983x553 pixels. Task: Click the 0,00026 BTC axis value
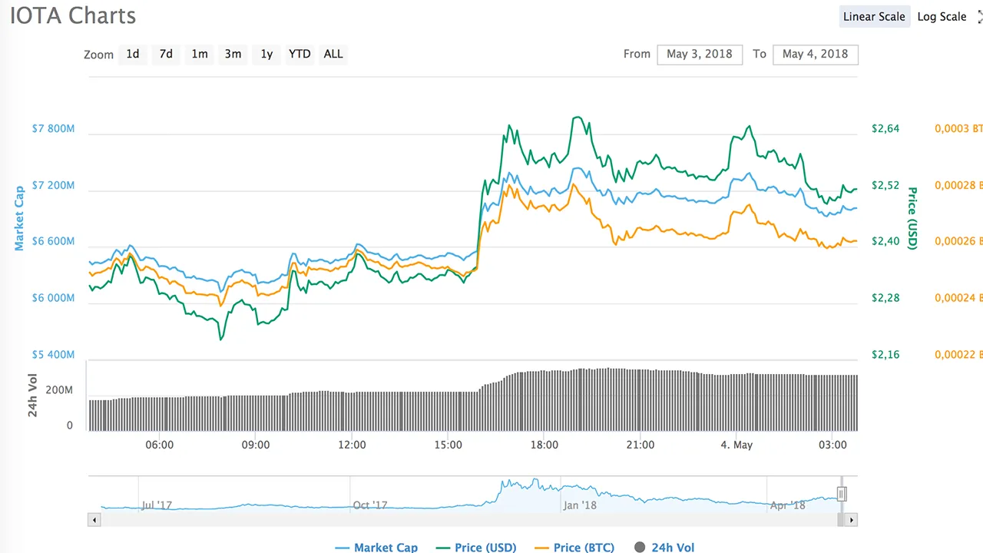tap(958, 241)
